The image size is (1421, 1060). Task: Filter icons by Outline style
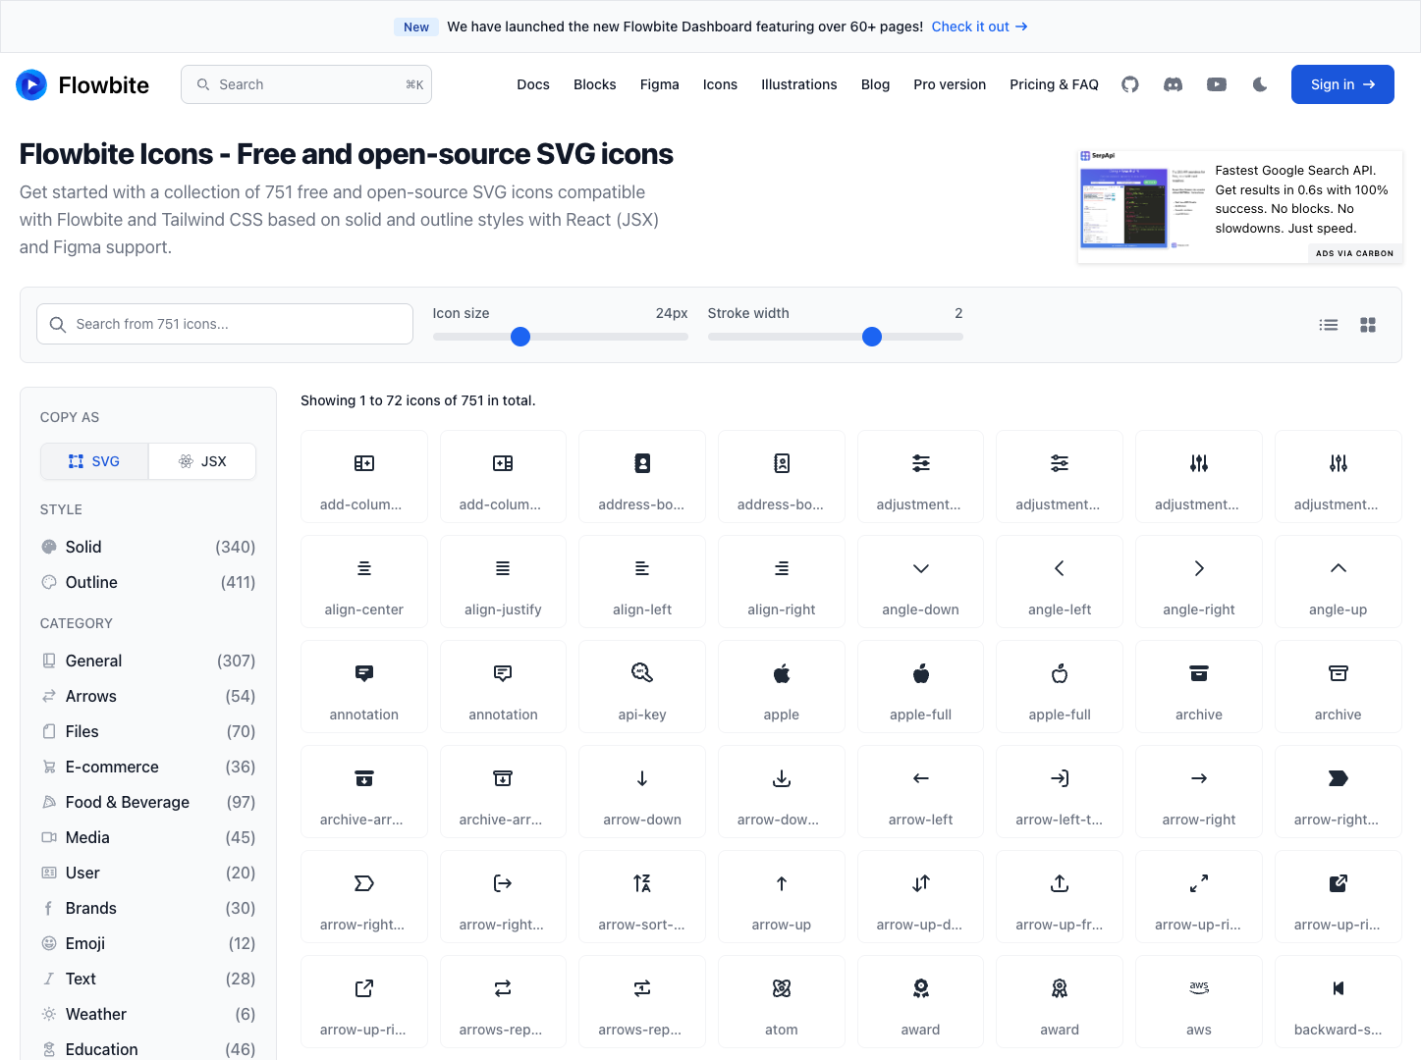click(90, 582)
